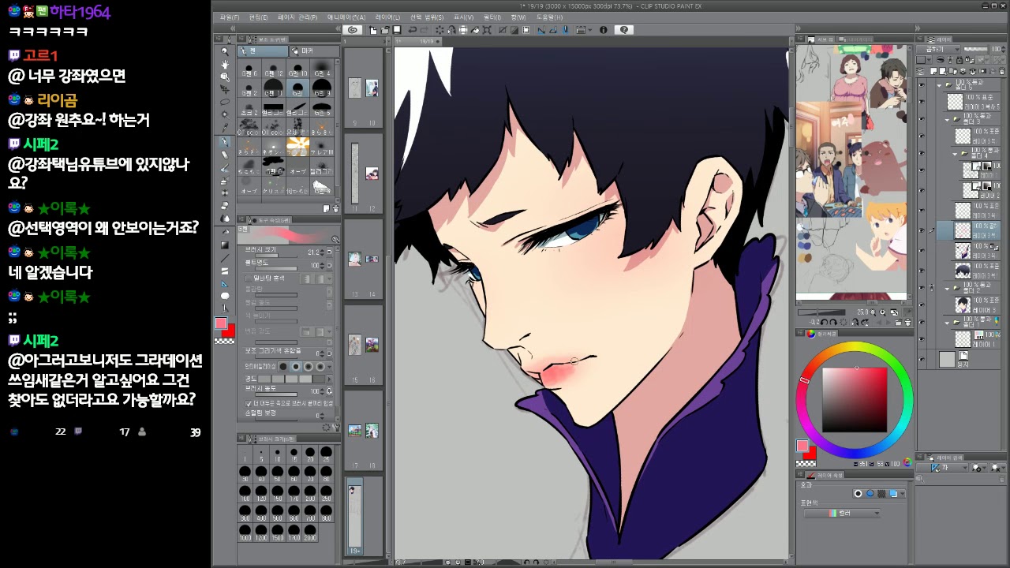The image size is (1010, 568).
Task: Toggle the checkbox above 손떨림 보정
Action: tap(249, 403)
